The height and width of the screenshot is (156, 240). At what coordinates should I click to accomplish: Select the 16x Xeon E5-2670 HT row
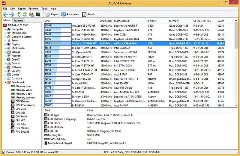point(84,26)
